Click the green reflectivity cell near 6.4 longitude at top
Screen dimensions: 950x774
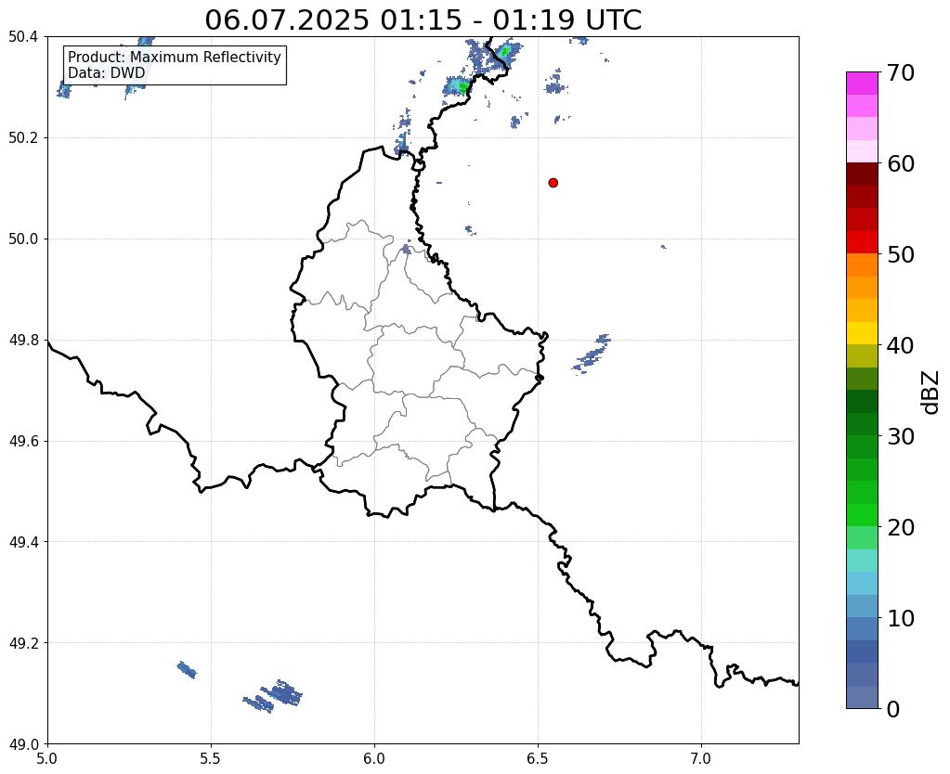506,51
